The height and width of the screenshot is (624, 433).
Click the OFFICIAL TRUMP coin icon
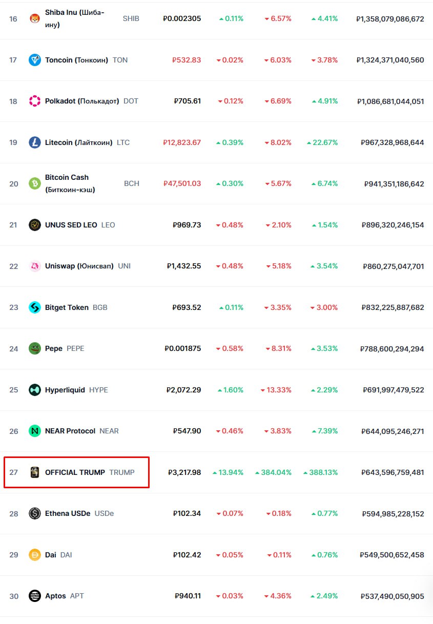[35, 472]
